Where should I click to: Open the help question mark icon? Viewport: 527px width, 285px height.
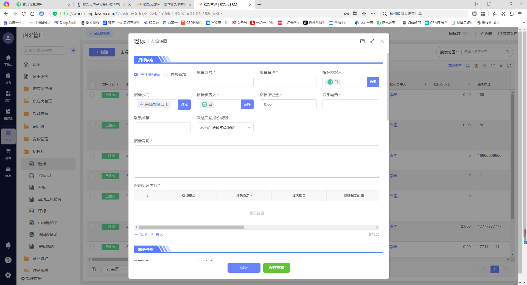[x=8, y=260]
